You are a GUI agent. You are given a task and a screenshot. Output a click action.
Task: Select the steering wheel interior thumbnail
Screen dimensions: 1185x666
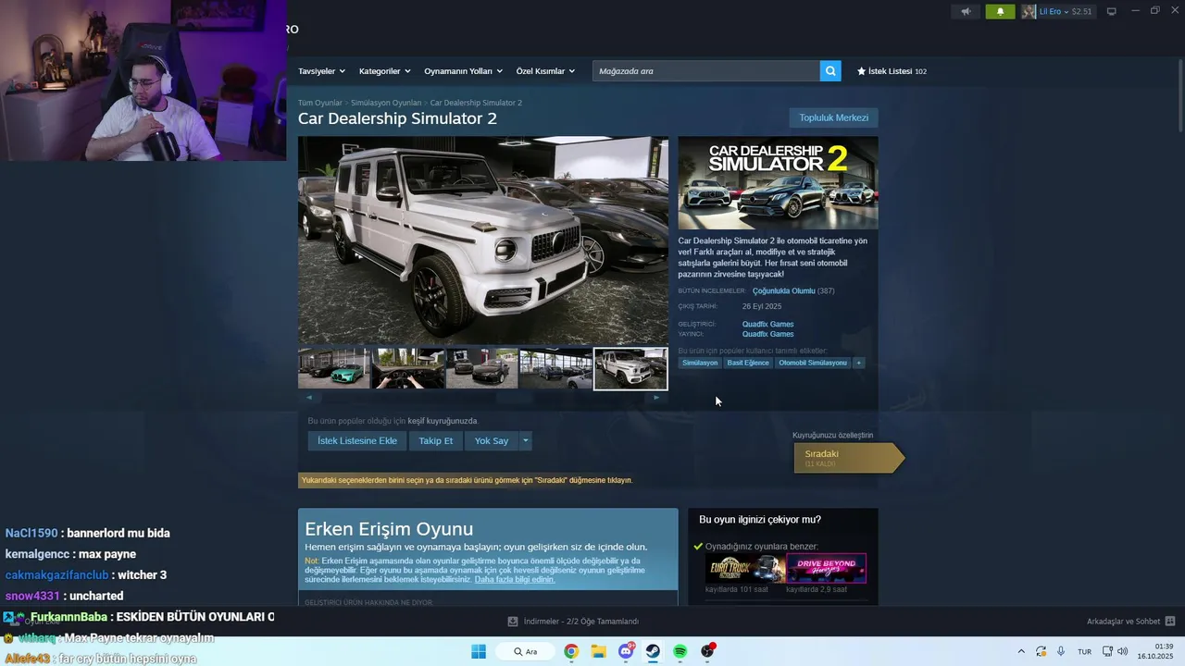coord(407,368)
